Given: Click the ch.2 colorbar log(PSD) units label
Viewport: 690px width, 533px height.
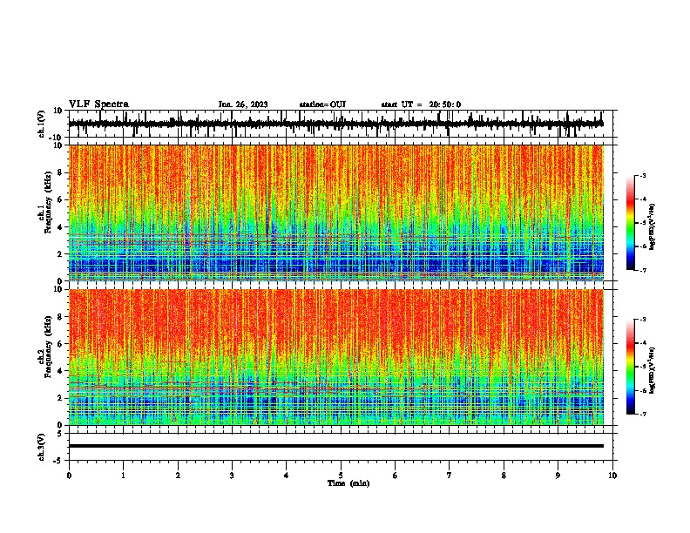Looking at the screenshot, I should pos(653,371).
